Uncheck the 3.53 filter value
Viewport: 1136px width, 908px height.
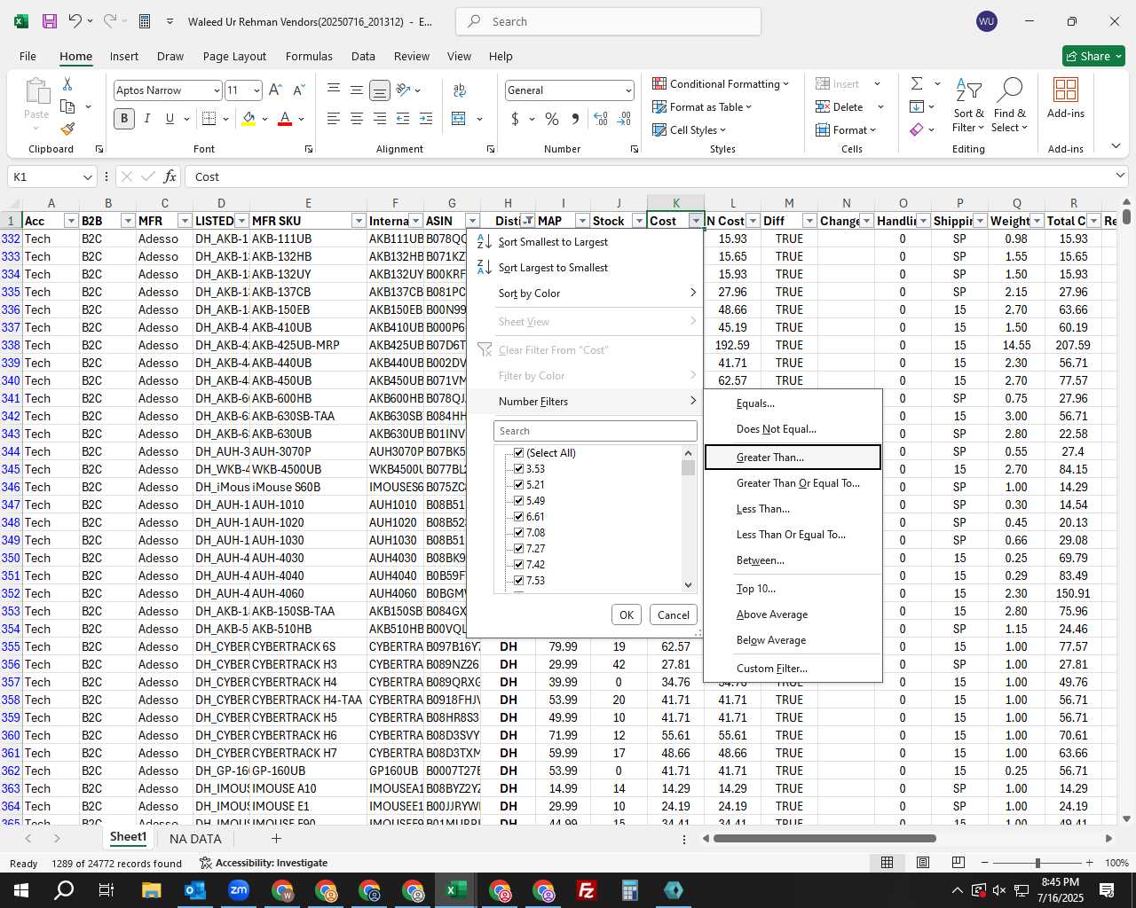pos(519,469)
